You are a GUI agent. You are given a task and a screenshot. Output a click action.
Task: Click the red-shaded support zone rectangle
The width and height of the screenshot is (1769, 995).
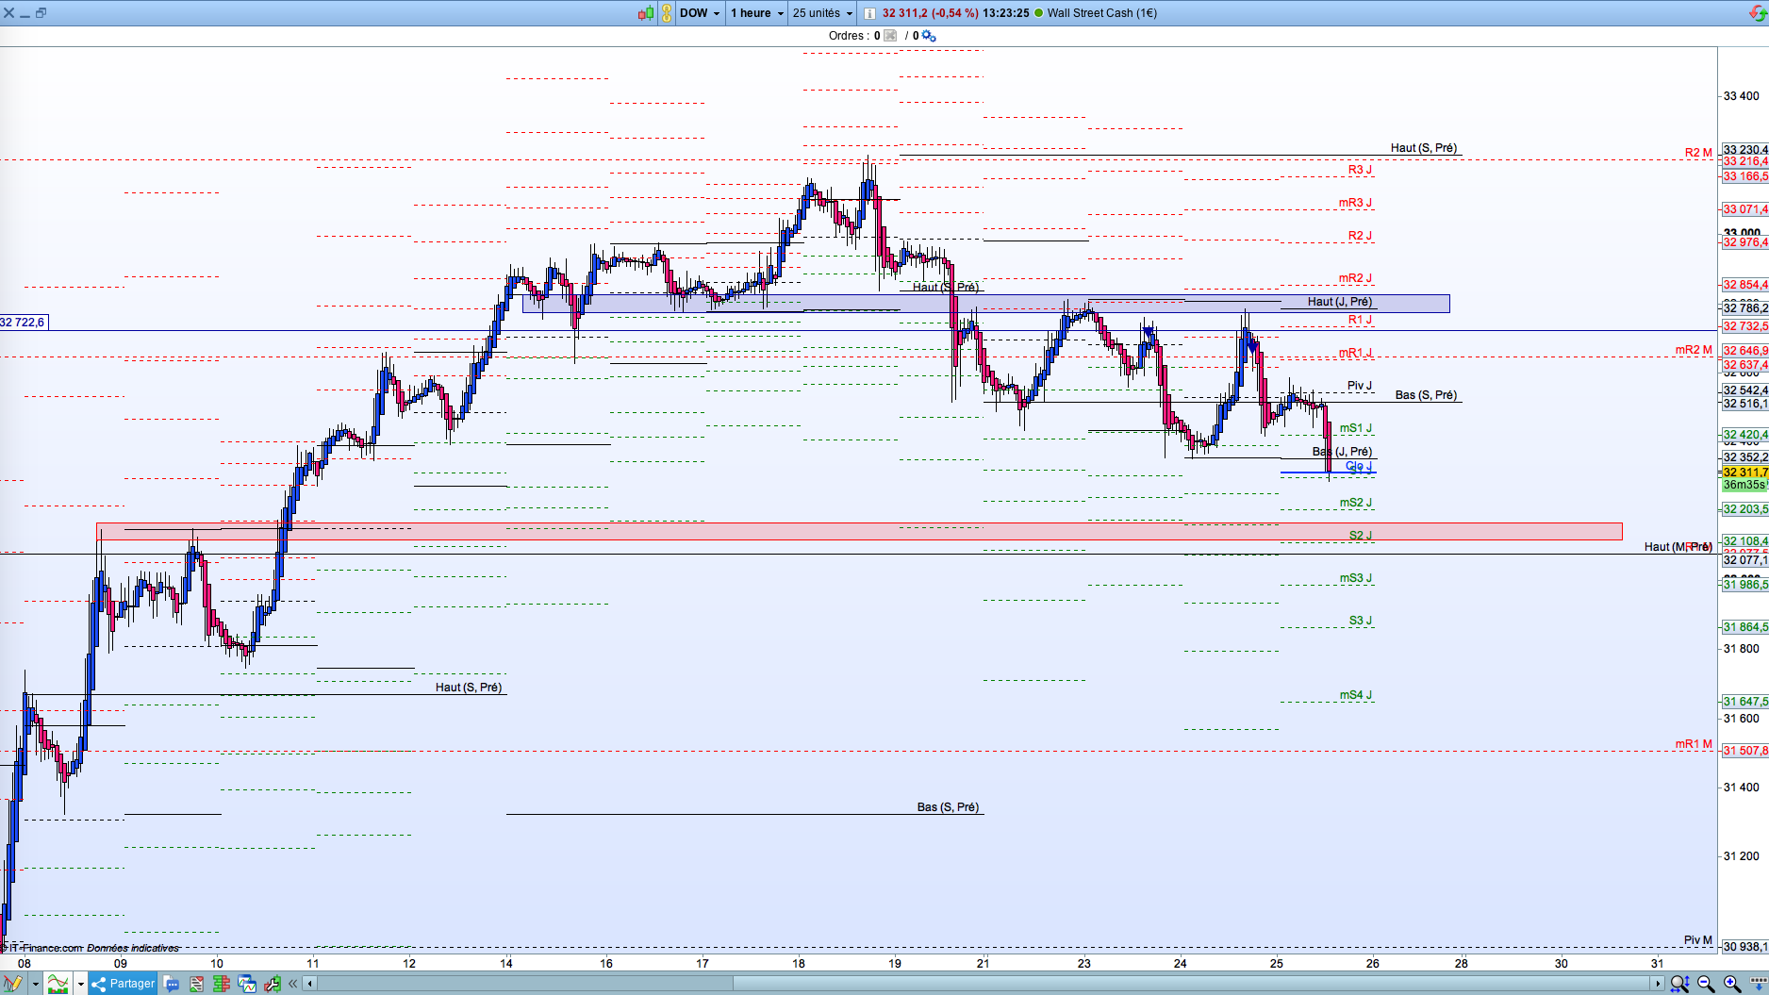point(859,532)
